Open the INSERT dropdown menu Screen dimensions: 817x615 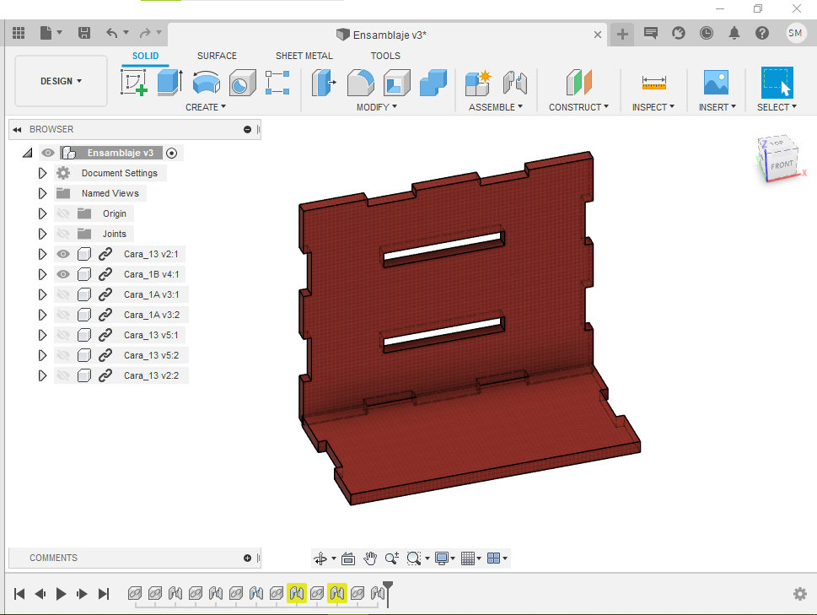718,107
